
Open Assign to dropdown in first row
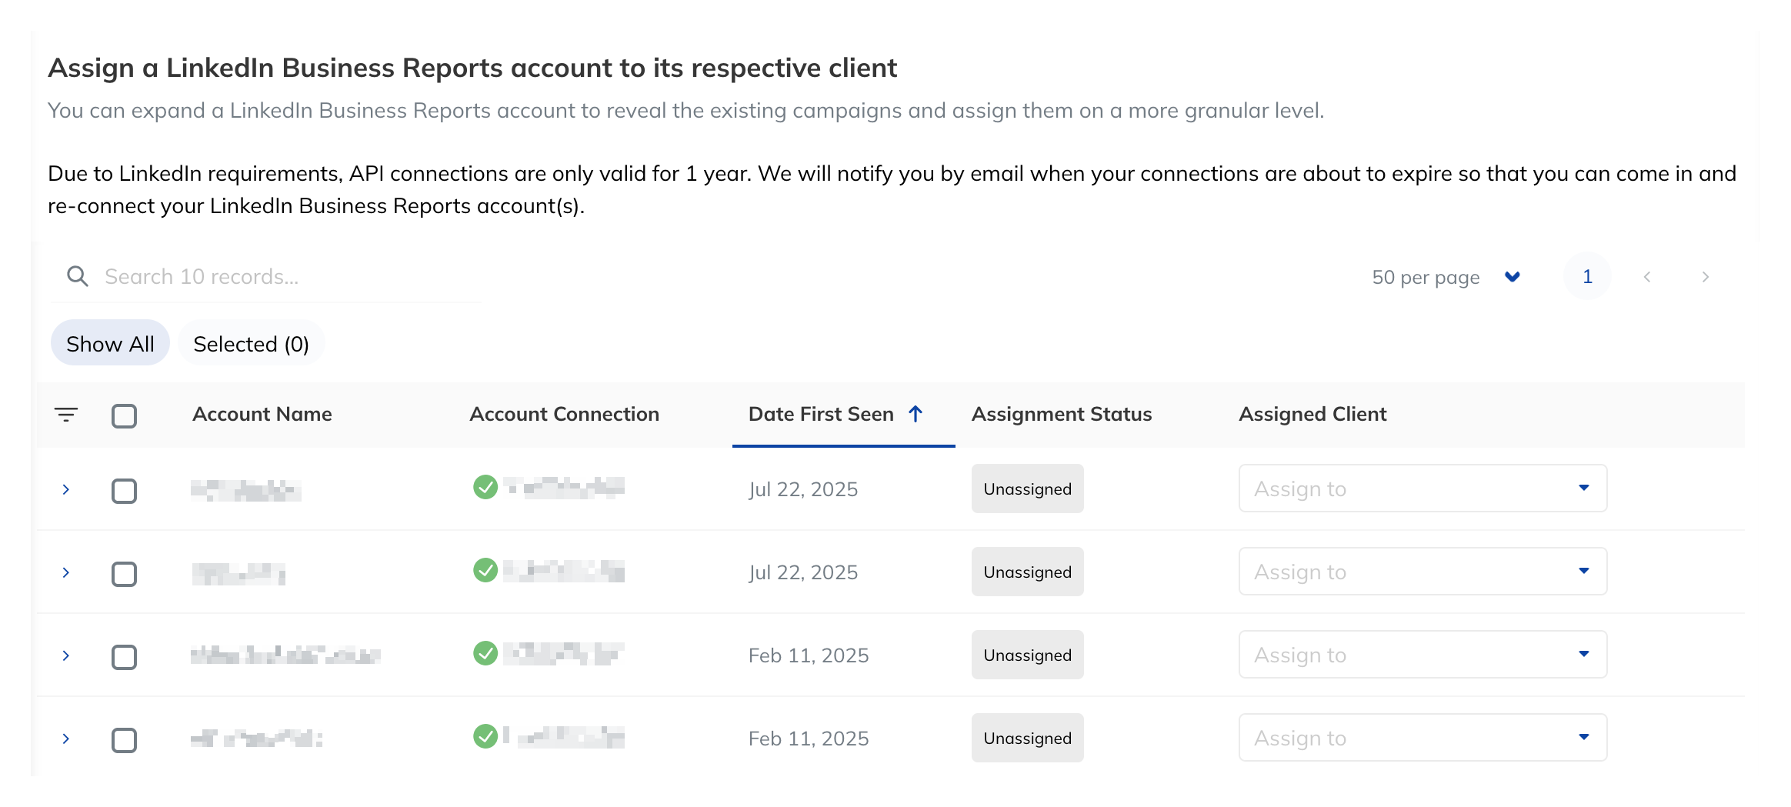pyautogui.click(x=1422, y=488)
